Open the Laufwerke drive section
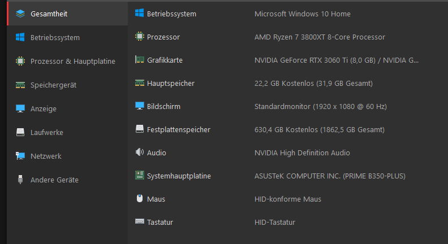This screenshot has height=244, width=448. pos(67,132)
